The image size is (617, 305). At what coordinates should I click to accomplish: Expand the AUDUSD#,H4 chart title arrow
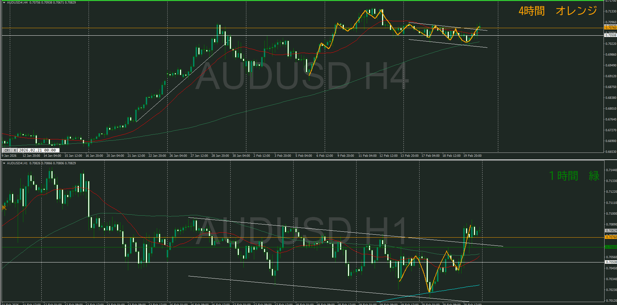4,3
